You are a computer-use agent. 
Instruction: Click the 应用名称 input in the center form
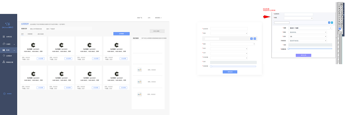tap(229, 28)
